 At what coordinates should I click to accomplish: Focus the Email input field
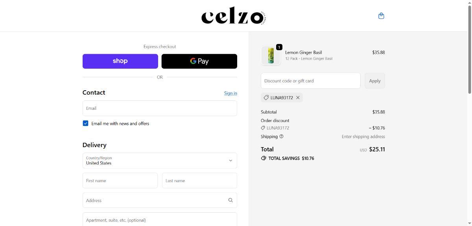click(x=160, y=108)
